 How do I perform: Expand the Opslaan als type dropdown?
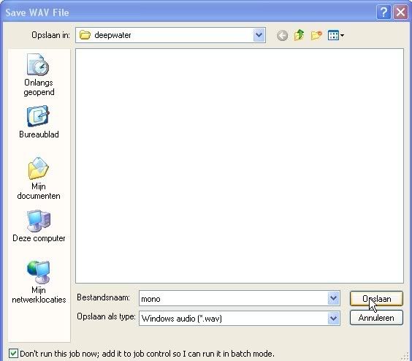coord(333,318)
